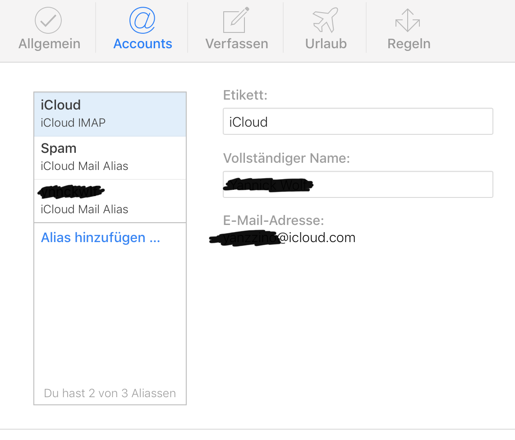Click the Accounts @ icon
Screen dimensions: 515x440
point(142,20)
